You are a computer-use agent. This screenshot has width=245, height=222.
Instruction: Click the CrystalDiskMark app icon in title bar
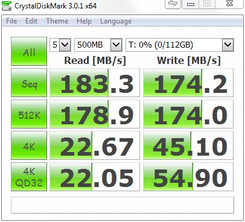(7, 5)
